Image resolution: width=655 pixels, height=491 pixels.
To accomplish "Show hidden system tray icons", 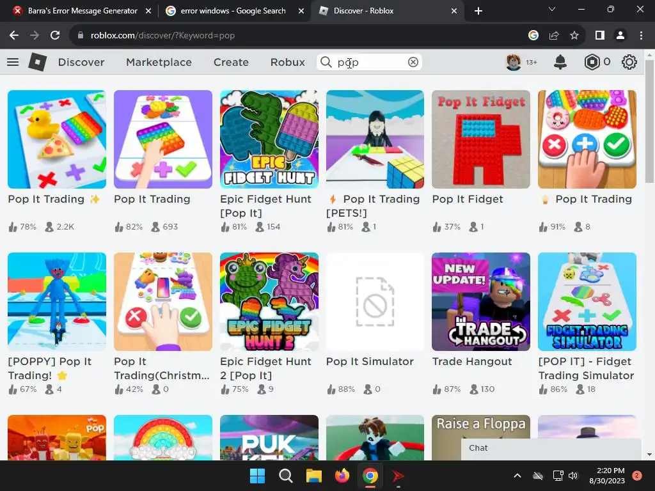I will (x=517, y=476).
